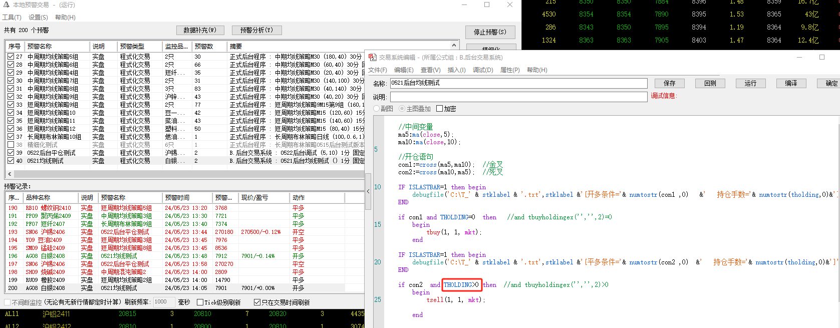Image resolution: width=840 pixels, height=328 pixels.
Task: Toggle checkbox for row 37 长周期布林策略10组
Action: coord(11,137)
